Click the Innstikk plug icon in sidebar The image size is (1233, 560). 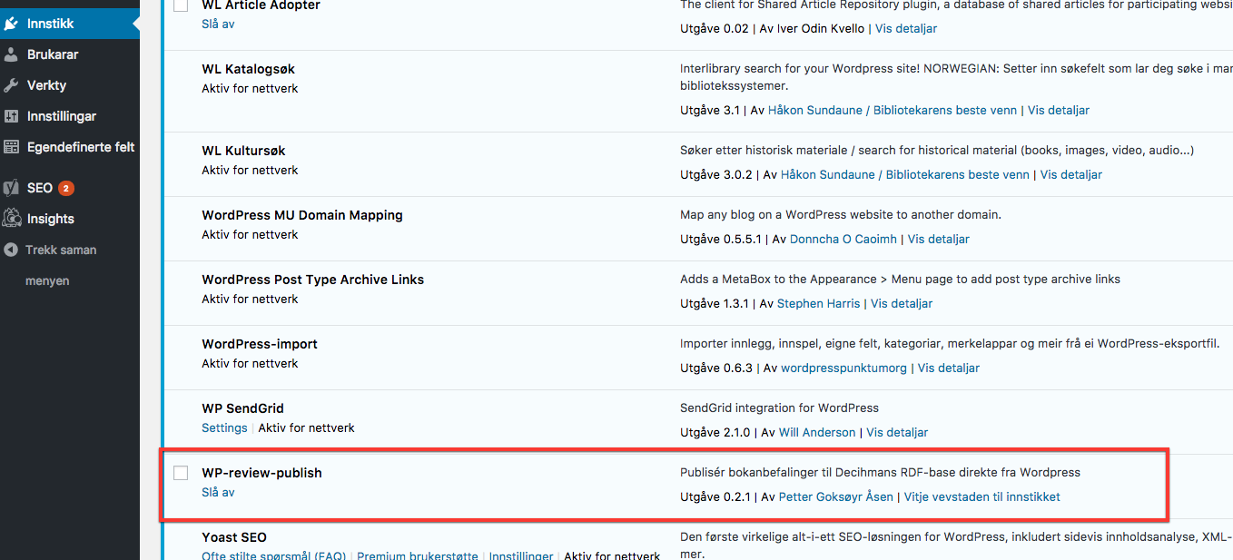(x=11, y=24)
